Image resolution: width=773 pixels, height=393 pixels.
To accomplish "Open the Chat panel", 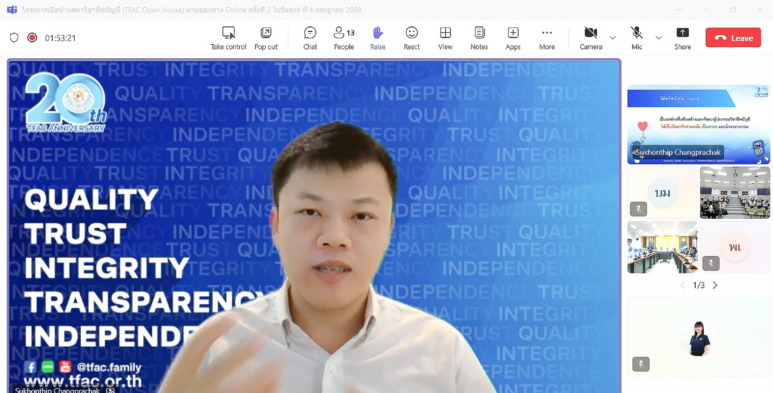I will click(x=310, y=38).
